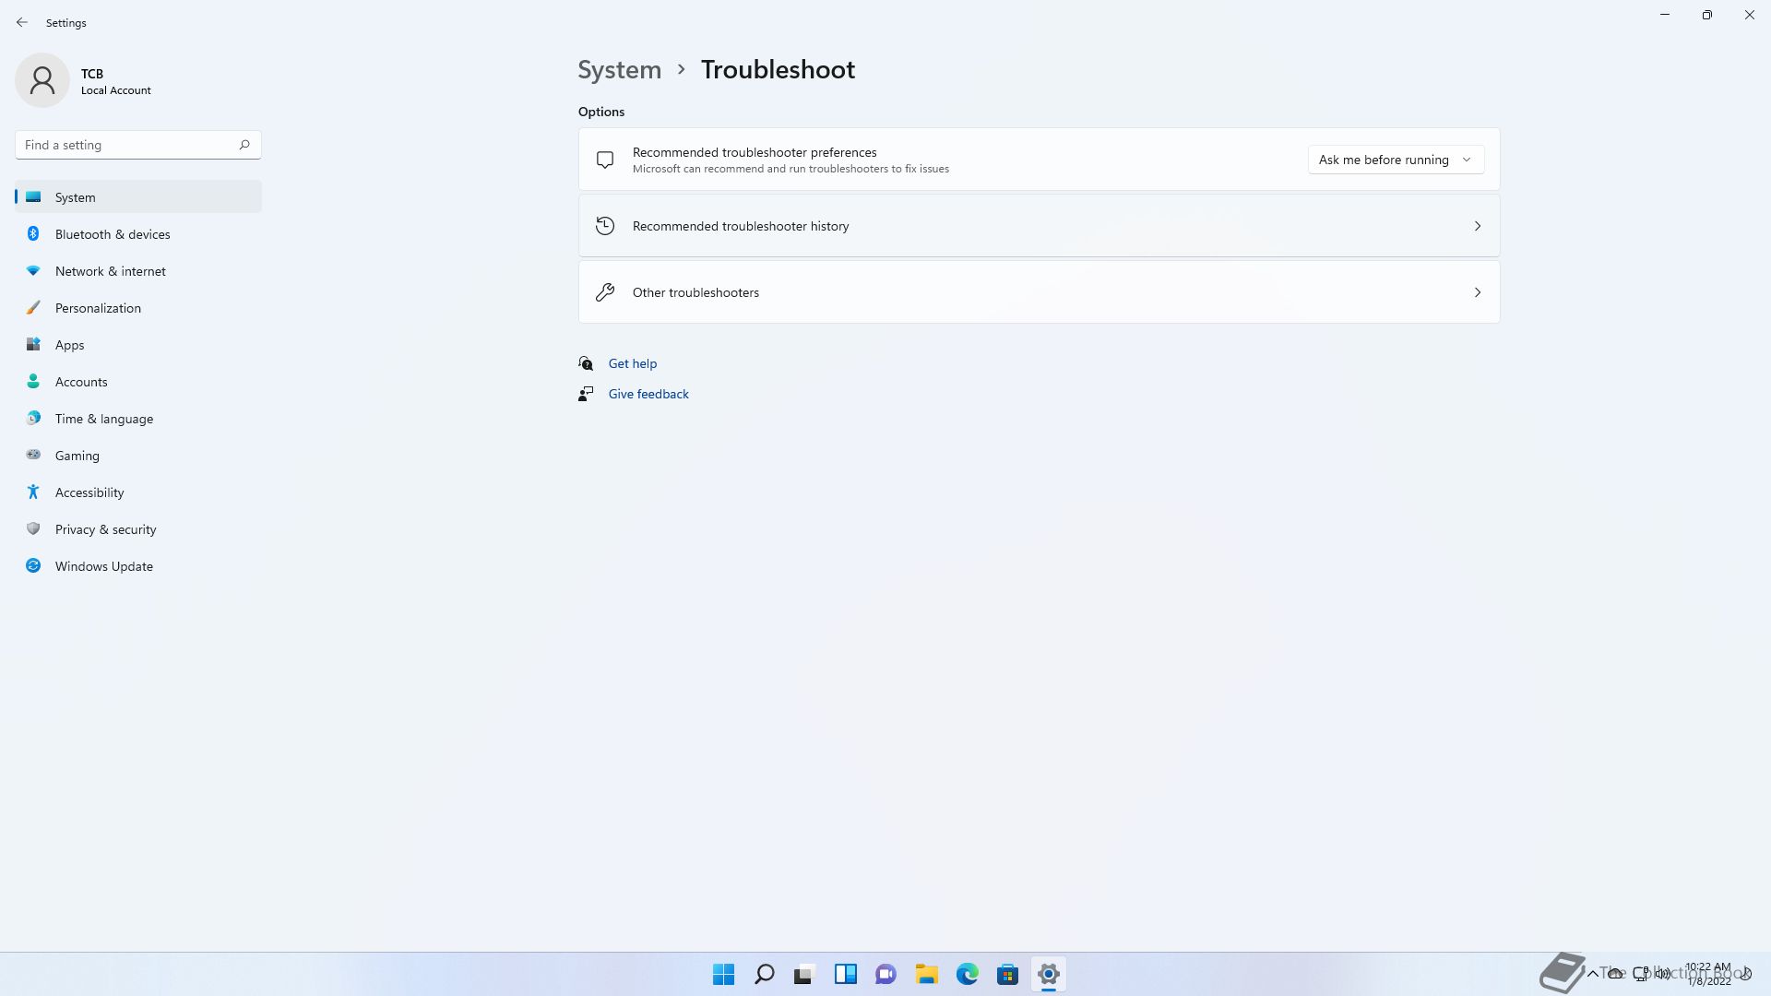Restore down the Settings window

[x=1707, y=15]
